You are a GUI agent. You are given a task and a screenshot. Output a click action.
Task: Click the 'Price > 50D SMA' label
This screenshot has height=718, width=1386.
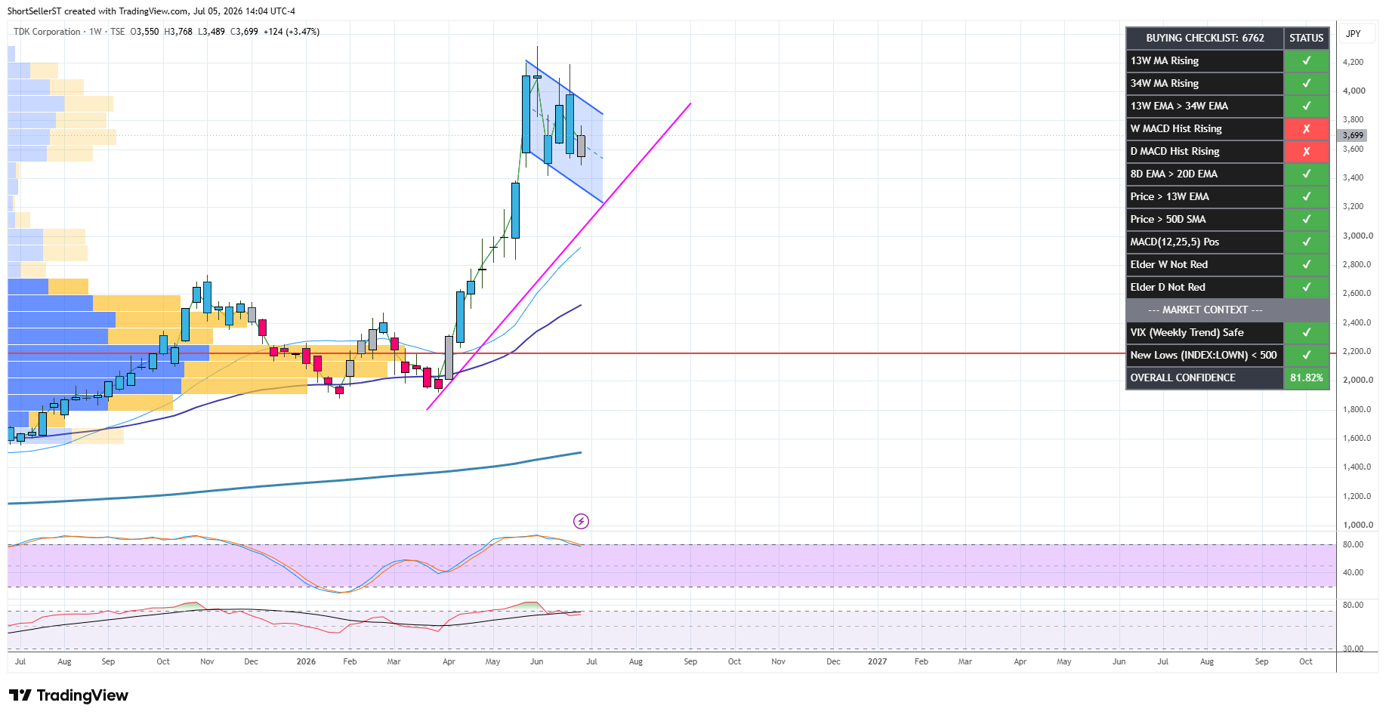click(1168, 219)
